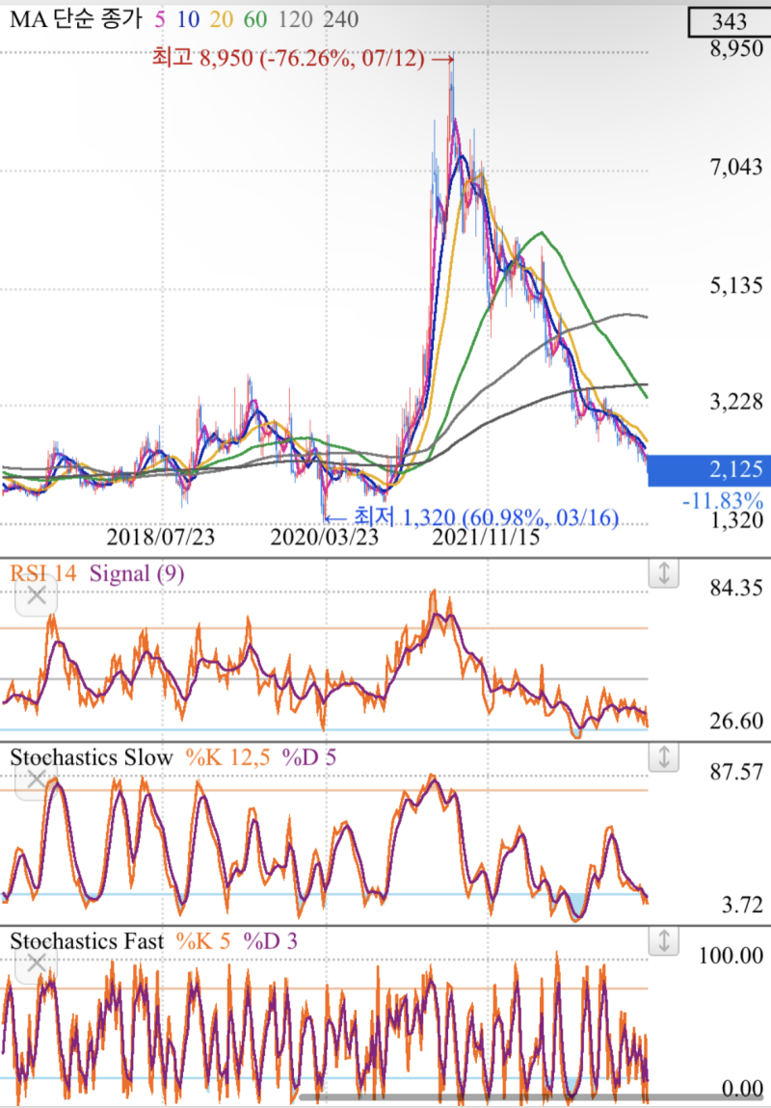Click the %D 5 parameter label

(308, 757)
